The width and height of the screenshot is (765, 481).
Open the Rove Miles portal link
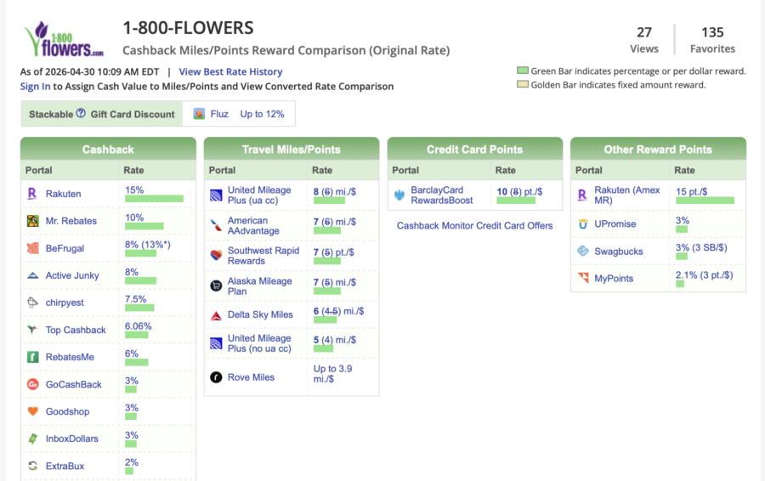click(x=251, y=377)
